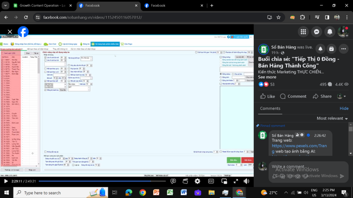Image resolution: width=353 pixels, height=198 pixels.
Task: Click the Sổ Bán Hàng commenter name
Action: click(x=283, y=135)
